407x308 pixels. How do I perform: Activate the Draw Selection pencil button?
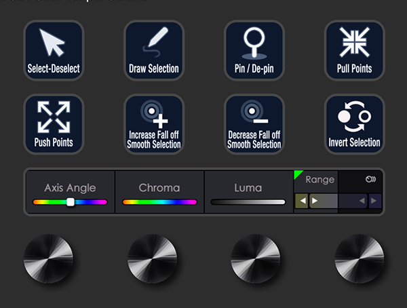click(154, 51)
